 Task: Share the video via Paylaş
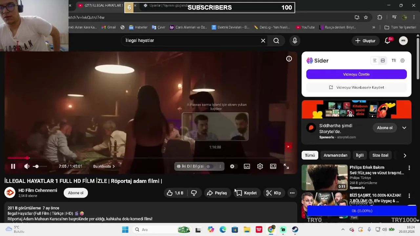(217, 193)
